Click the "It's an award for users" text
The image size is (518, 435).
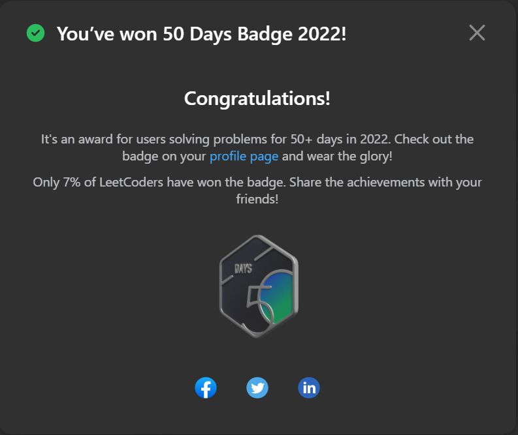(103, 139)
